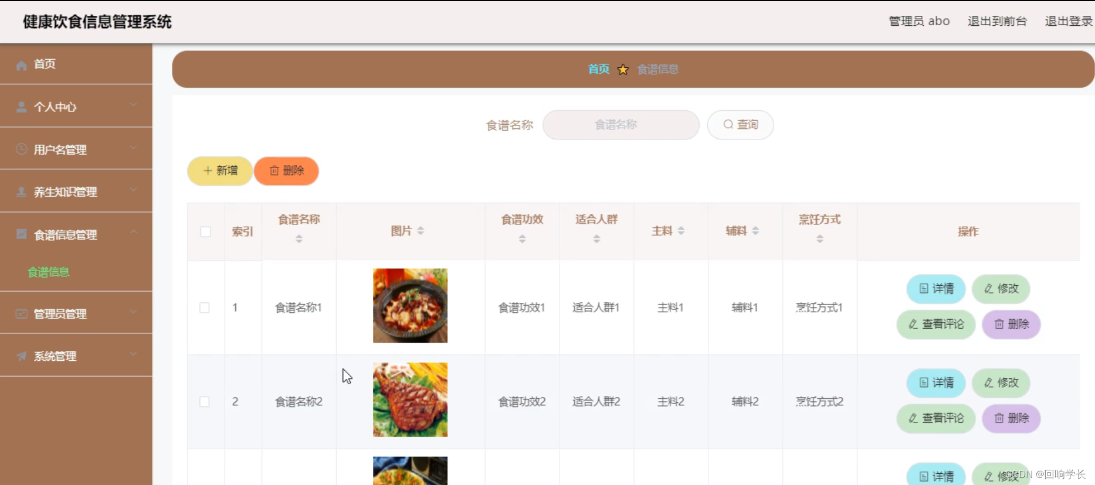The width and height of the screenshot is (1095, 485).
Task: Tick the select-all checkbox in the table header
Action: click(206, 232)
